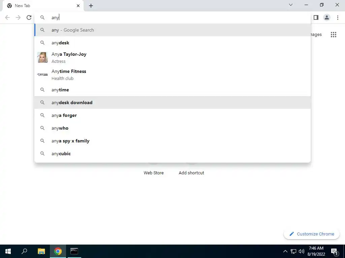Close the New Tab tab

[78, 6]
